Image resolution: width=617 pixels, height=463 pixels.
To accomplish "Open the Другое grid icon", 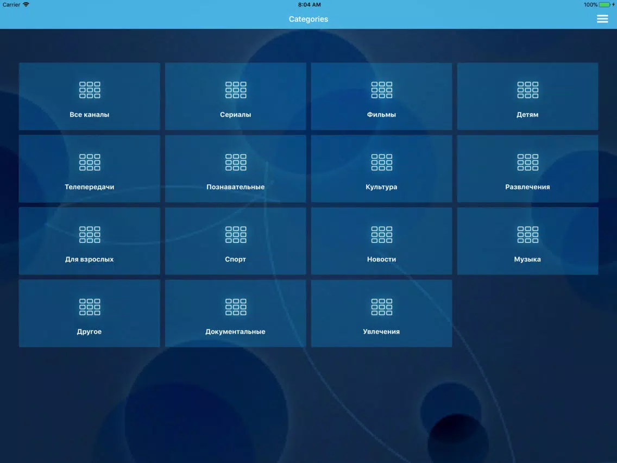I will pos(90,307).
